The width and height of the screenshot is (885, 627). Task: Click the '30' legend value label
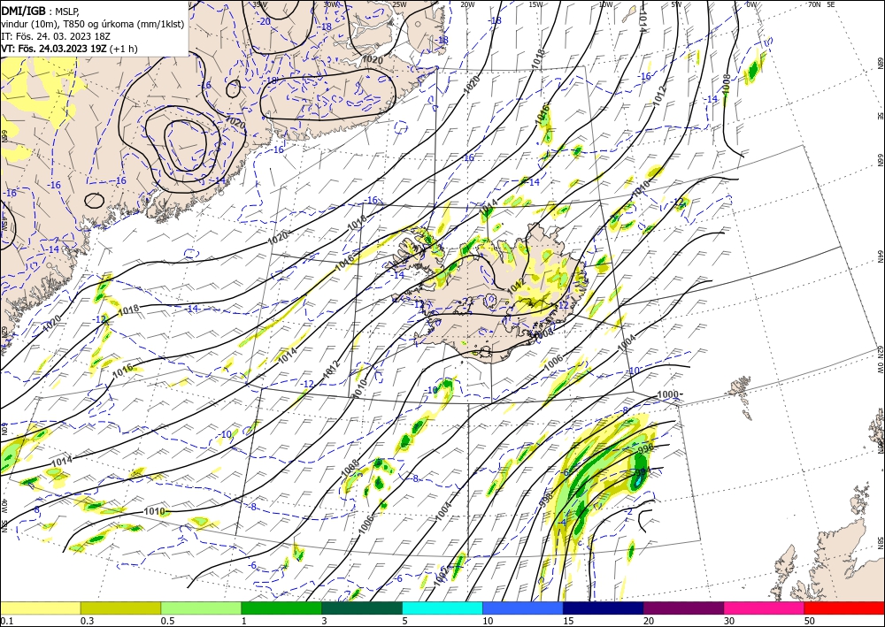(x=729, y=621)
